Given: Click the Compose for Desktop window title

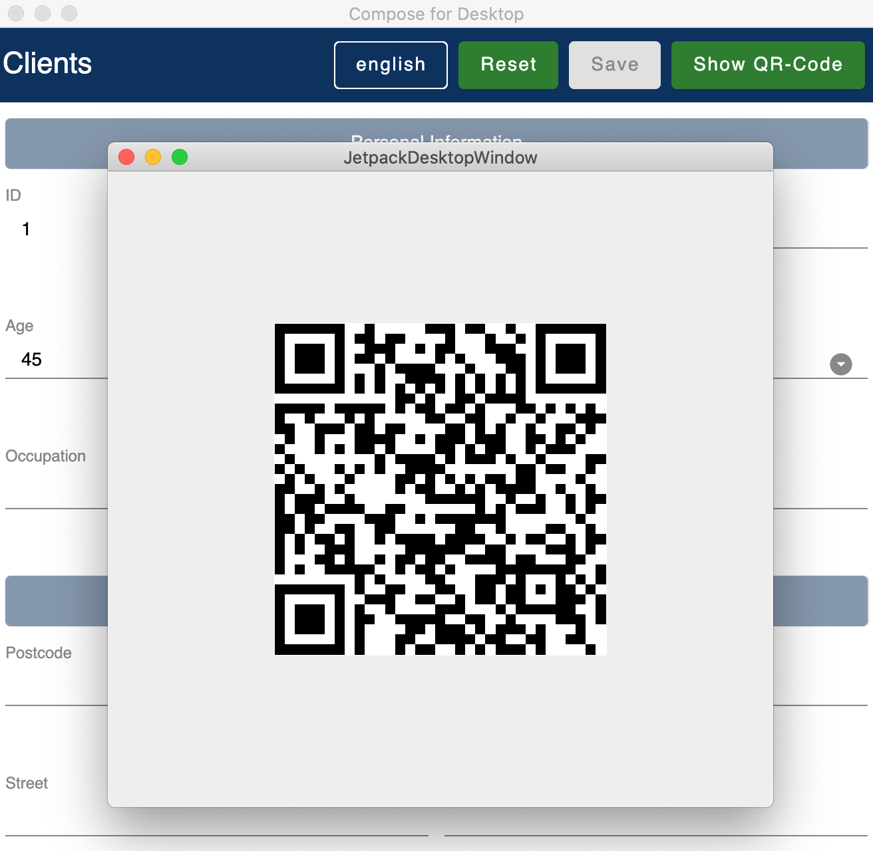Looking at the screenshot, I should (x=436, y=14).
